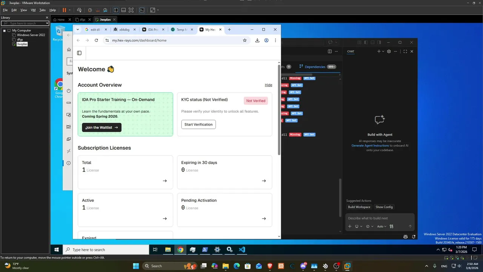483x272 pixels.
Task: Open the Recycle Bin desktop icon
Action: coord(59,33)
